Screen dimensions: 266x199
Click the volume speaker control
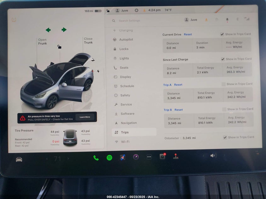[213, 156]
